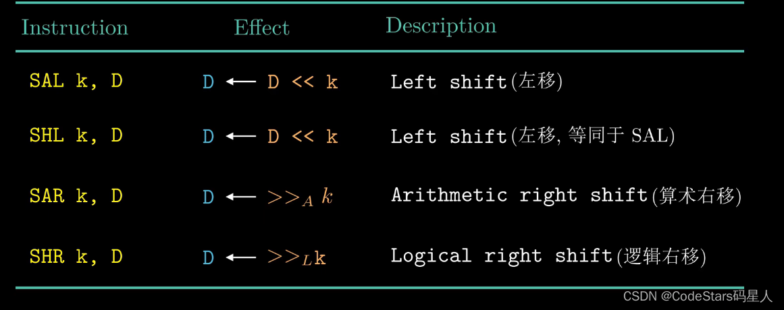Select the SAL k, D instruction
Image resolution: width=784 pixels, height=310 pixels.
(x=76, y=82)
